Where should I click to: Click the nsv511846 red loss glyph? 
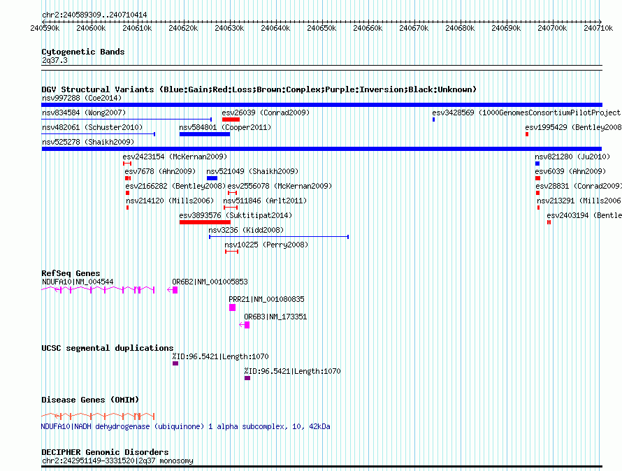231,208
